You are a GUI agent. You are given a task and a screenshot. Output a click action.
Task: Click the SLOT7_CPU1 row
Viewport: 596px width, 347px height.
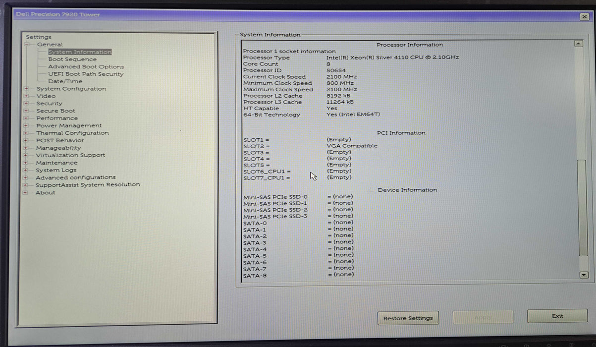[297, 177]
